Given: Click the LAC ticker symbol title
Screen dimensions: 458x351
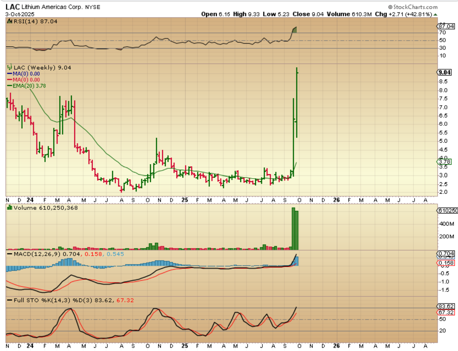Looking at the screenshot, I should 12,7.
